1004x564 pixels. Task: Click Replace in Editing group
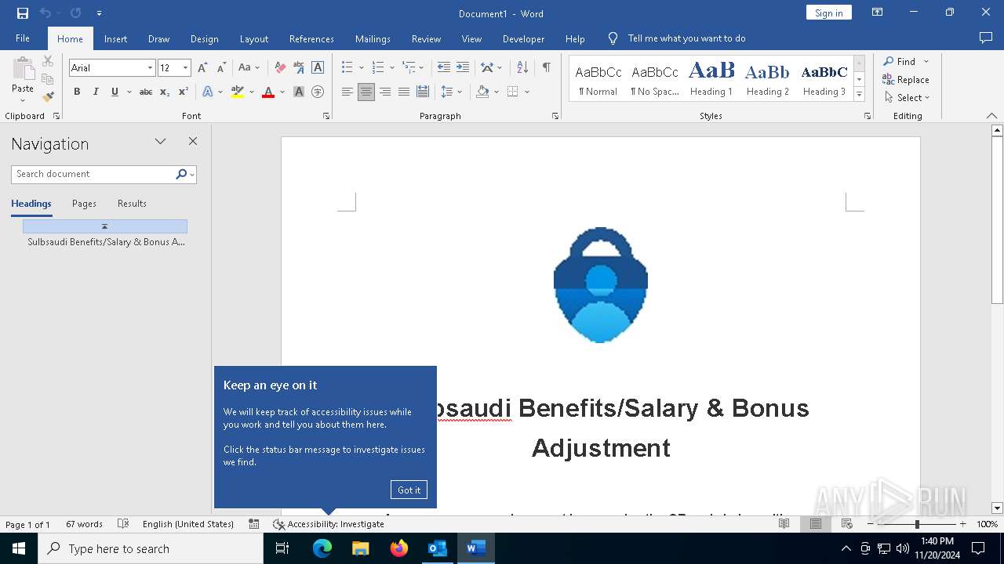(906, 80)
